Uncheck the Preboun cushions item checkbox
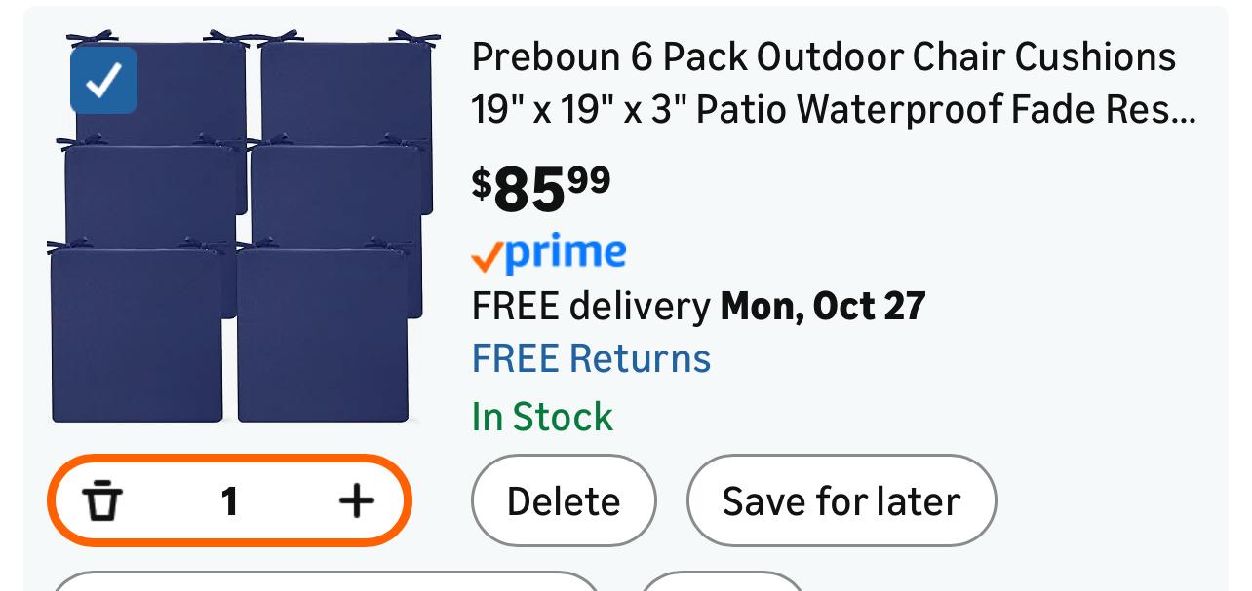 click(x=103, y=80)
